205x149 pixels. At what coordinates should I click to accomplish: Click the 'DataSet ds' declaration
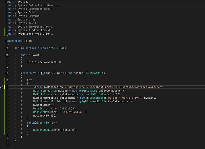point(41,109)
